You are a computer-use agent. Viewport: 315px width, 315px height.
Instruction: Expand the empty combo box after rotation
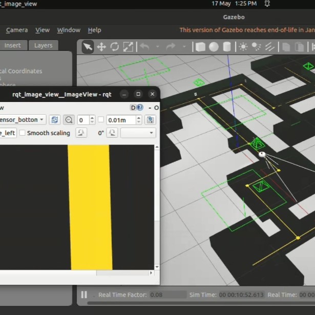[x=138, y=133]
